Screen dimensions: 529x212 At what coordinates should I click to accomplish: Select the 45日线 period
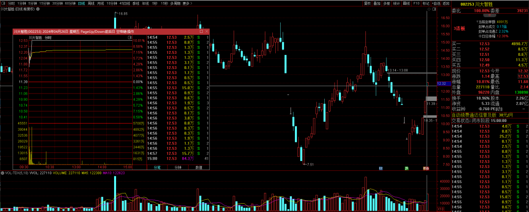tap(125, 3)
